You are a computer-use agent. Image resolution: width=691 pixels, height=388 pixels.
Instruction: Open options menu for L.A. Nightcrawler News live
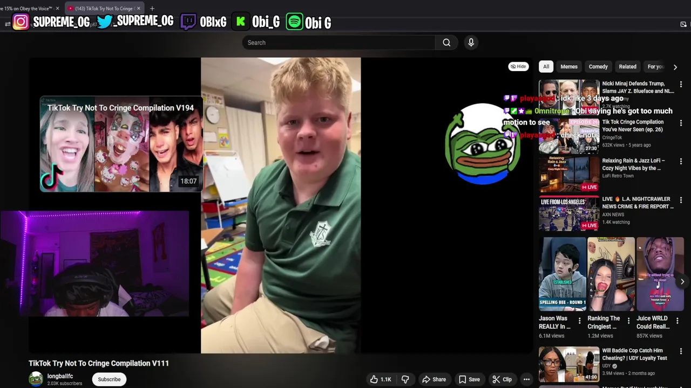point(681,200)
